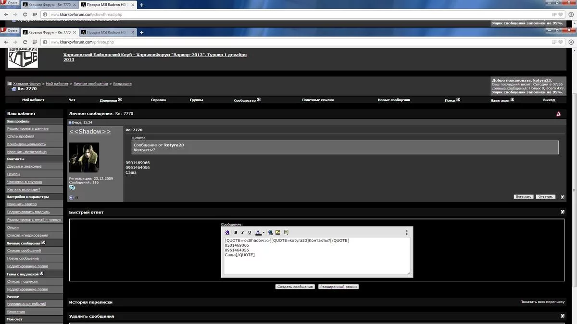Open Мой кабинет in the navigation bar
The image size is (577, 324).
pyautogui.click(x=33, y=100)
